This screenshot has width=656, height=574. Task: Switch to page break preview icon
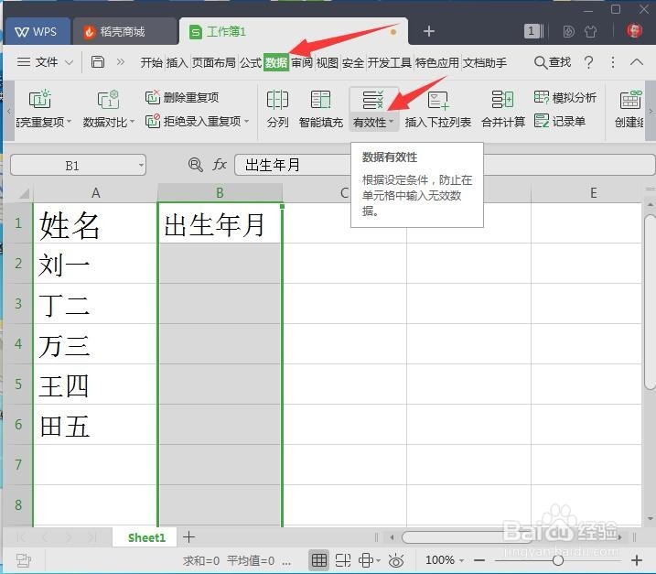[343, 560]
